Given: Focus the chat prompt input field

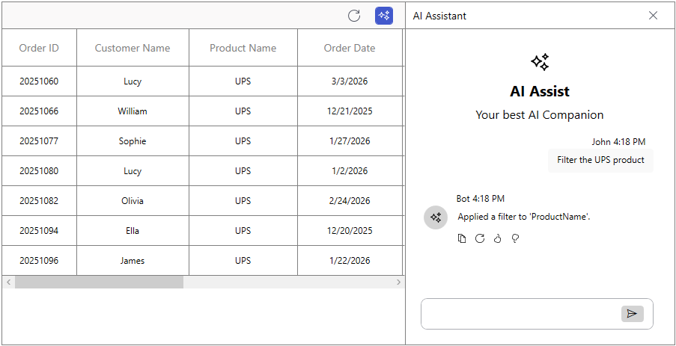Looking at the screenshot, I should coord(521,314).
